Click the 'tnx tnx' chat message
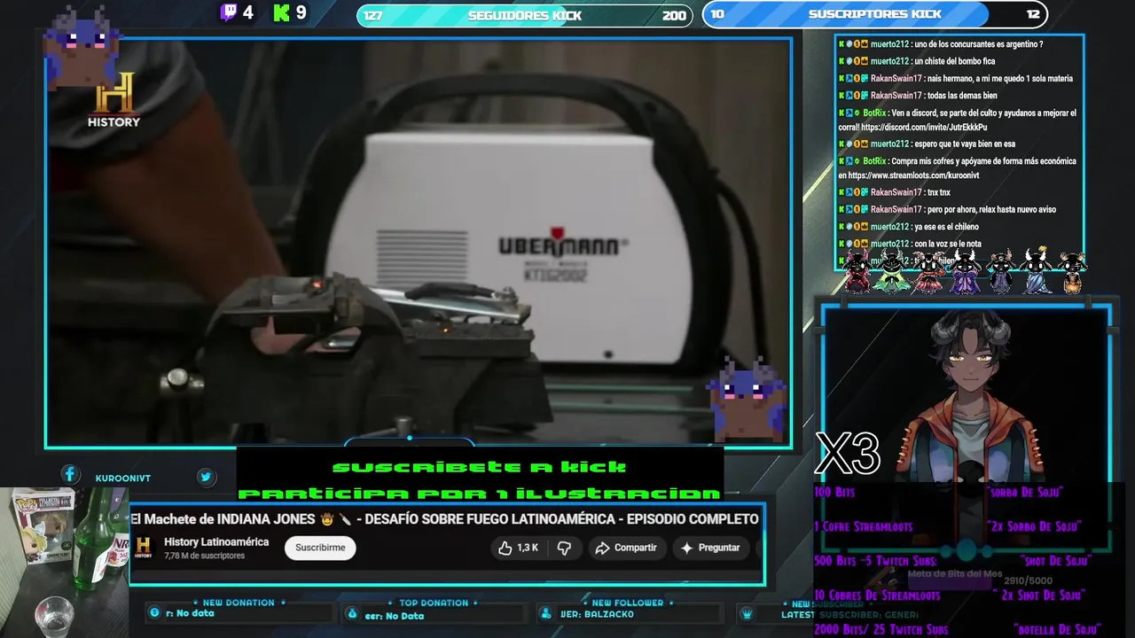Screen dimensions: 1135x638 [x=938, y=192]
